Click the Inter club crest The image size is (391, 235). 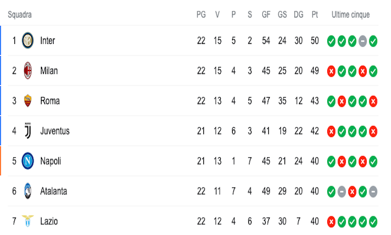coord(28,40)
